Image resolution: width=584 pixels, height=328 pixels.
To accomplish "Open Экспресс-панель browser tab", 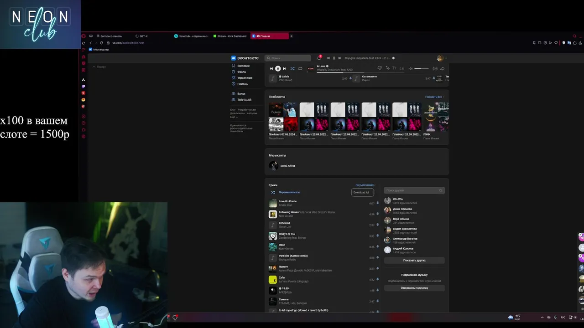I will (109, 36).
